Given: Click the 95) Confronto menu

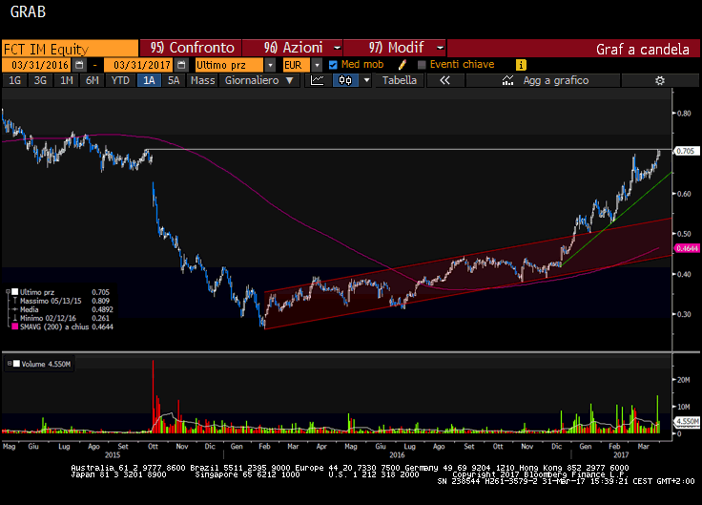Looking at the screenshot, I should coord(191,48).
